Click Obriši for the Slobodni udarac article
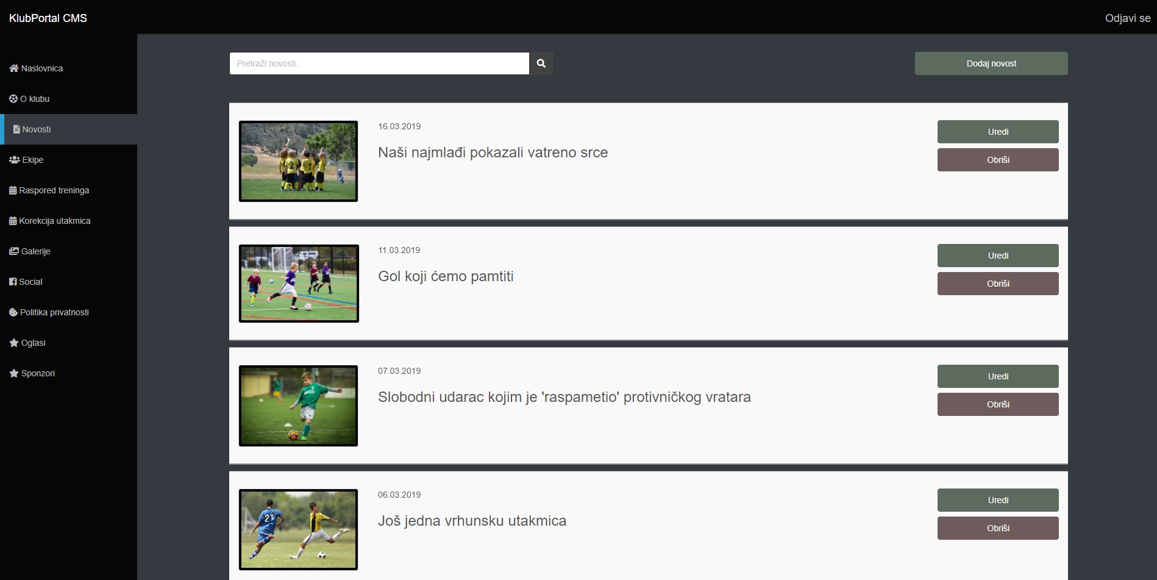This screenshot has height=580, width=1157. [998, 404]
